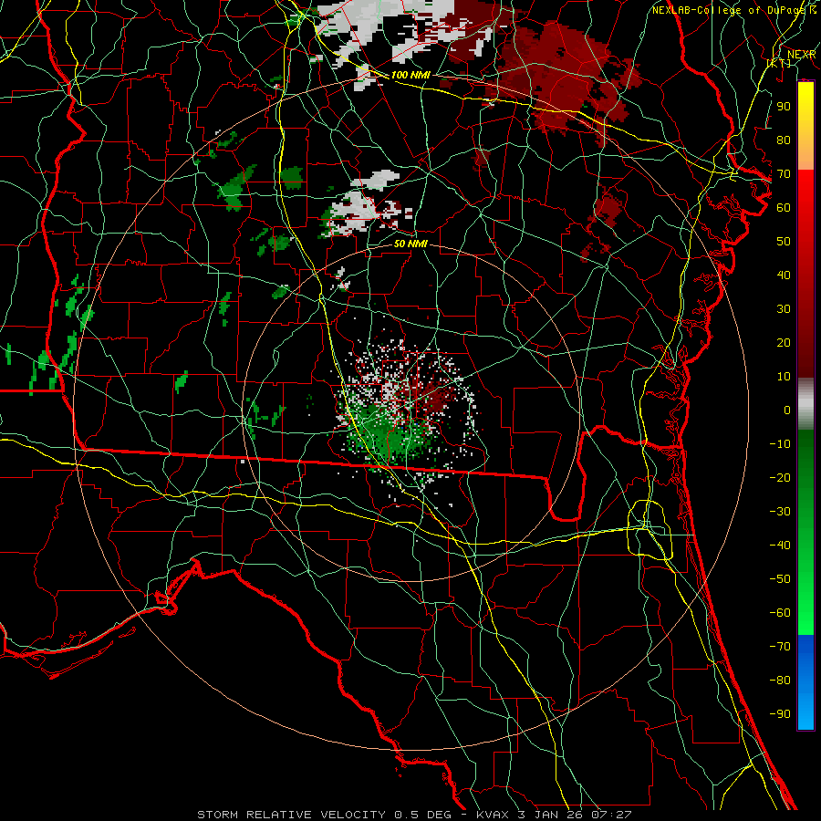Select the -20 value on the velocity scale

click(x=780, y=478)
